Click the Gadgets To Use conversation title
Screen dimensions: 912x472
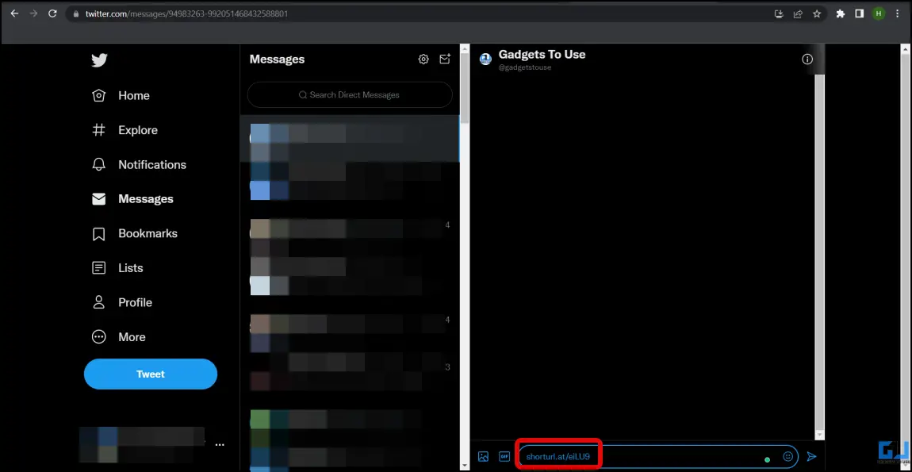542,55
